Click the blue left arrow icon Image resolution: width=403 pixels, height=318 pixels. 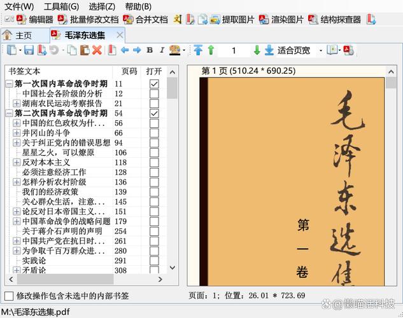[x=125, y=50]
